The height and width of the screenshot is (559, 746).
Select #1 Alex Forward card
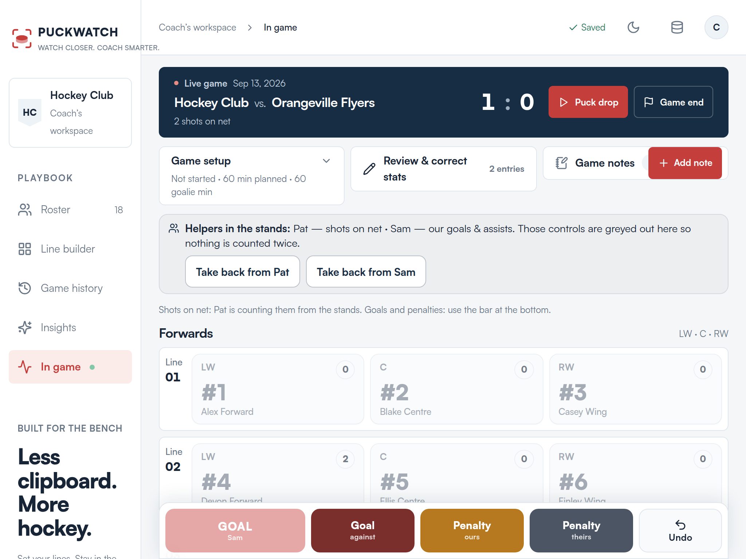tap(278, 389)
